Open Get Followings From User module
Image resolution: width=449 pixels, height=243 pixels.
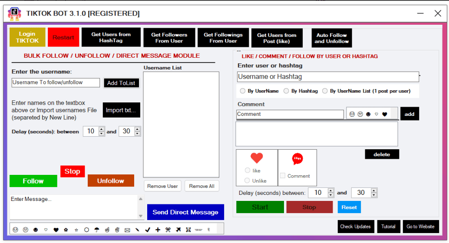point(223,37)
